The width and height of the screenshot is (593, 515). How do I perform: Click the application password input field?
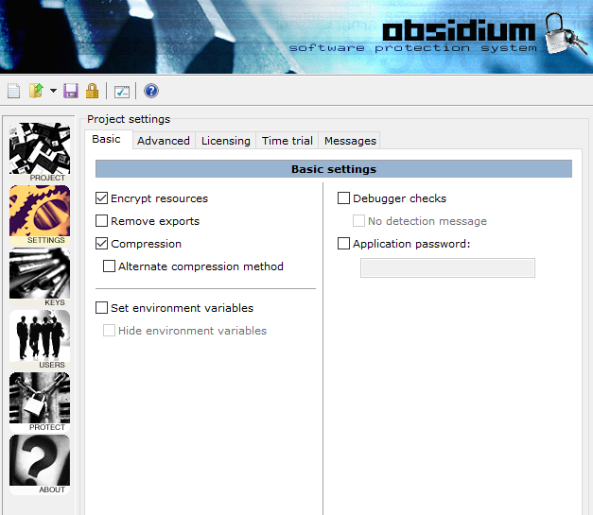coord(447,267)
